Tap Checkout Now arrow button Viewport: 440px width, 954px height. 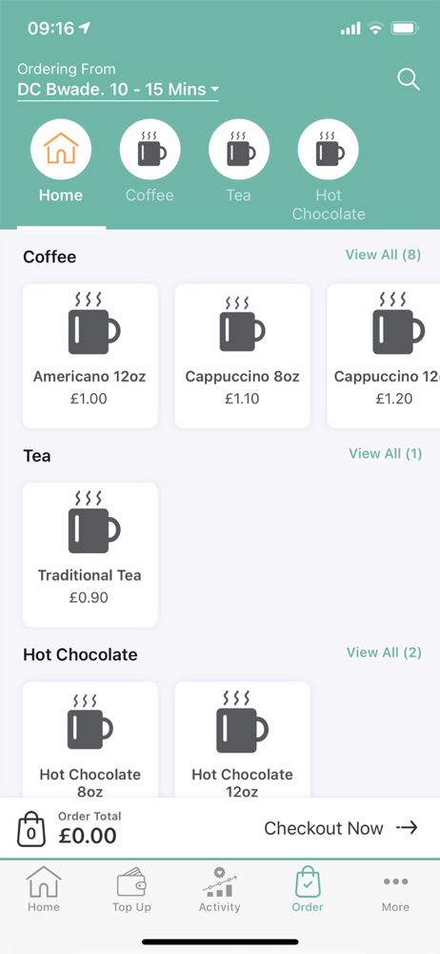tap(340, 828)
